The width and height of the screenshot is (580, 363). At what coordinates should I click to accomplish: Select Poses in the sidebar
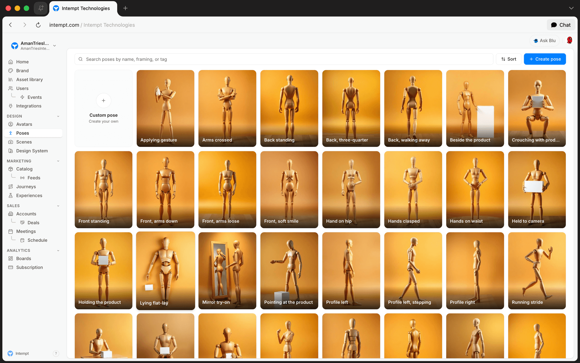coord(34,133)
